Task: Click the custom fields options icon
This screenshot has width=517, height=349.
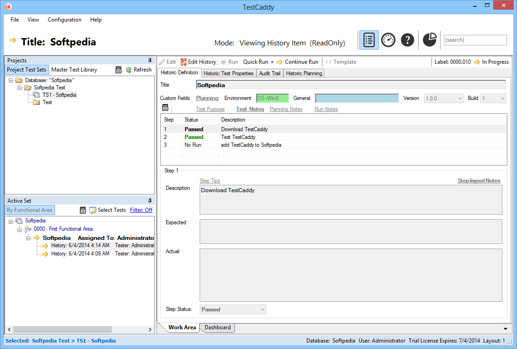Action: (x=165, y=108)
